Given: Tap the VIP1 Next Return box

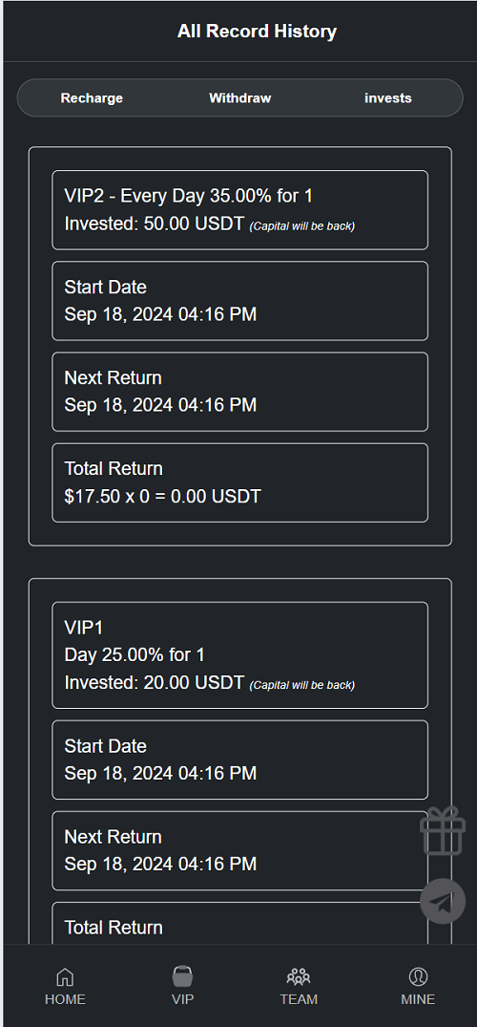Looking at the screenshot, I should pyautogui.click(x=240, y=851).
